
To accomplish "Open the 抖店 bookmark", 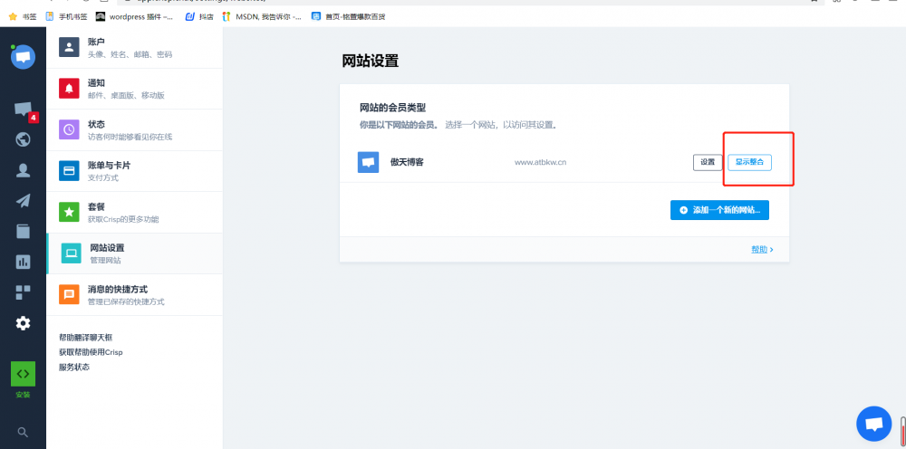I will (199, 16).
